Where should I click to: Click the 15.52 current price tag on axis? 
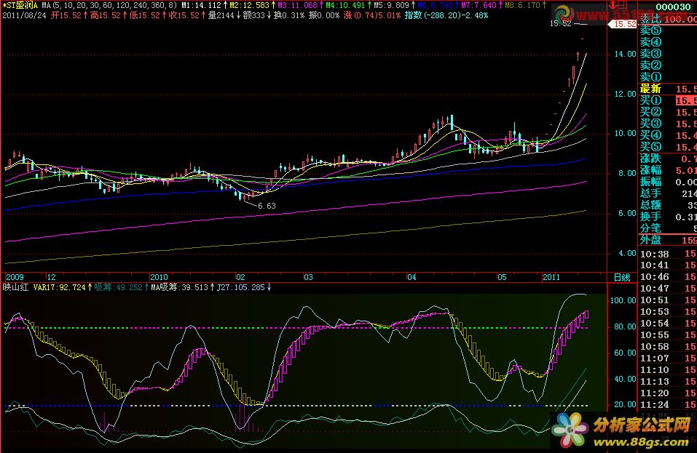[x=623, y=24]
